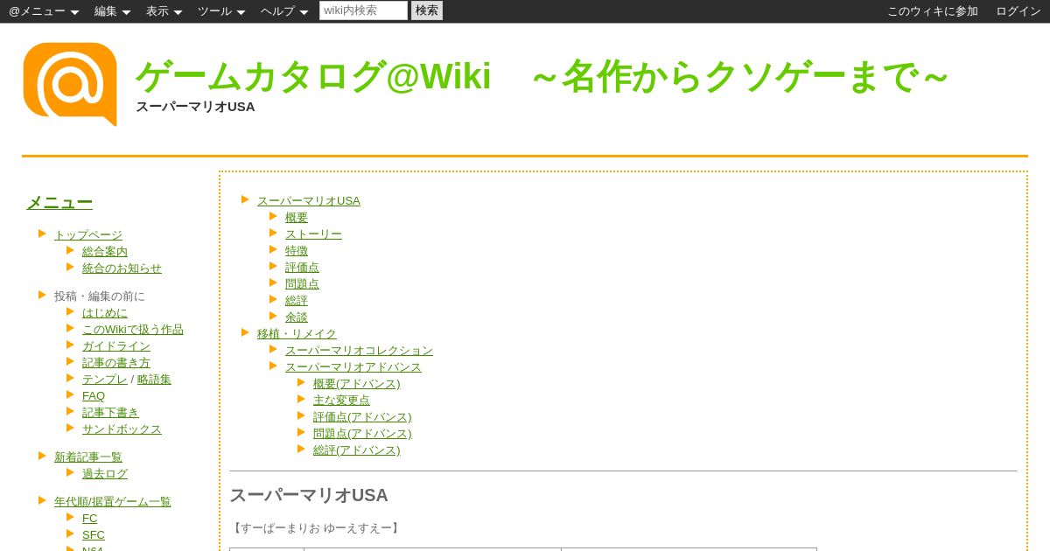Open 年代順/据置ゲーム一覧 sidebar link
Viewport: 1050px width, 551px height.
(x=113, y=501)
